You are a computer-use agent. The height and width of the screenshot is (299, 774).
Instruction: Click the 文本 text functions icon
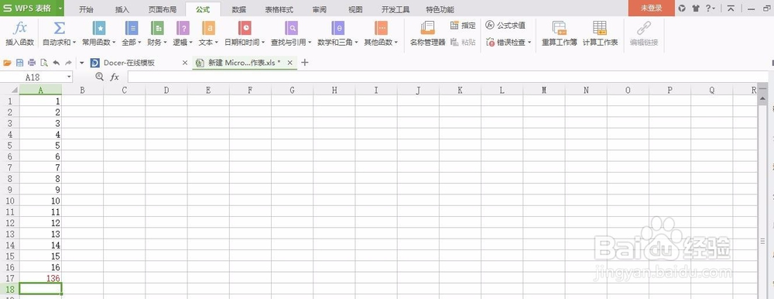pyautogui.click(x=208, y=28)
